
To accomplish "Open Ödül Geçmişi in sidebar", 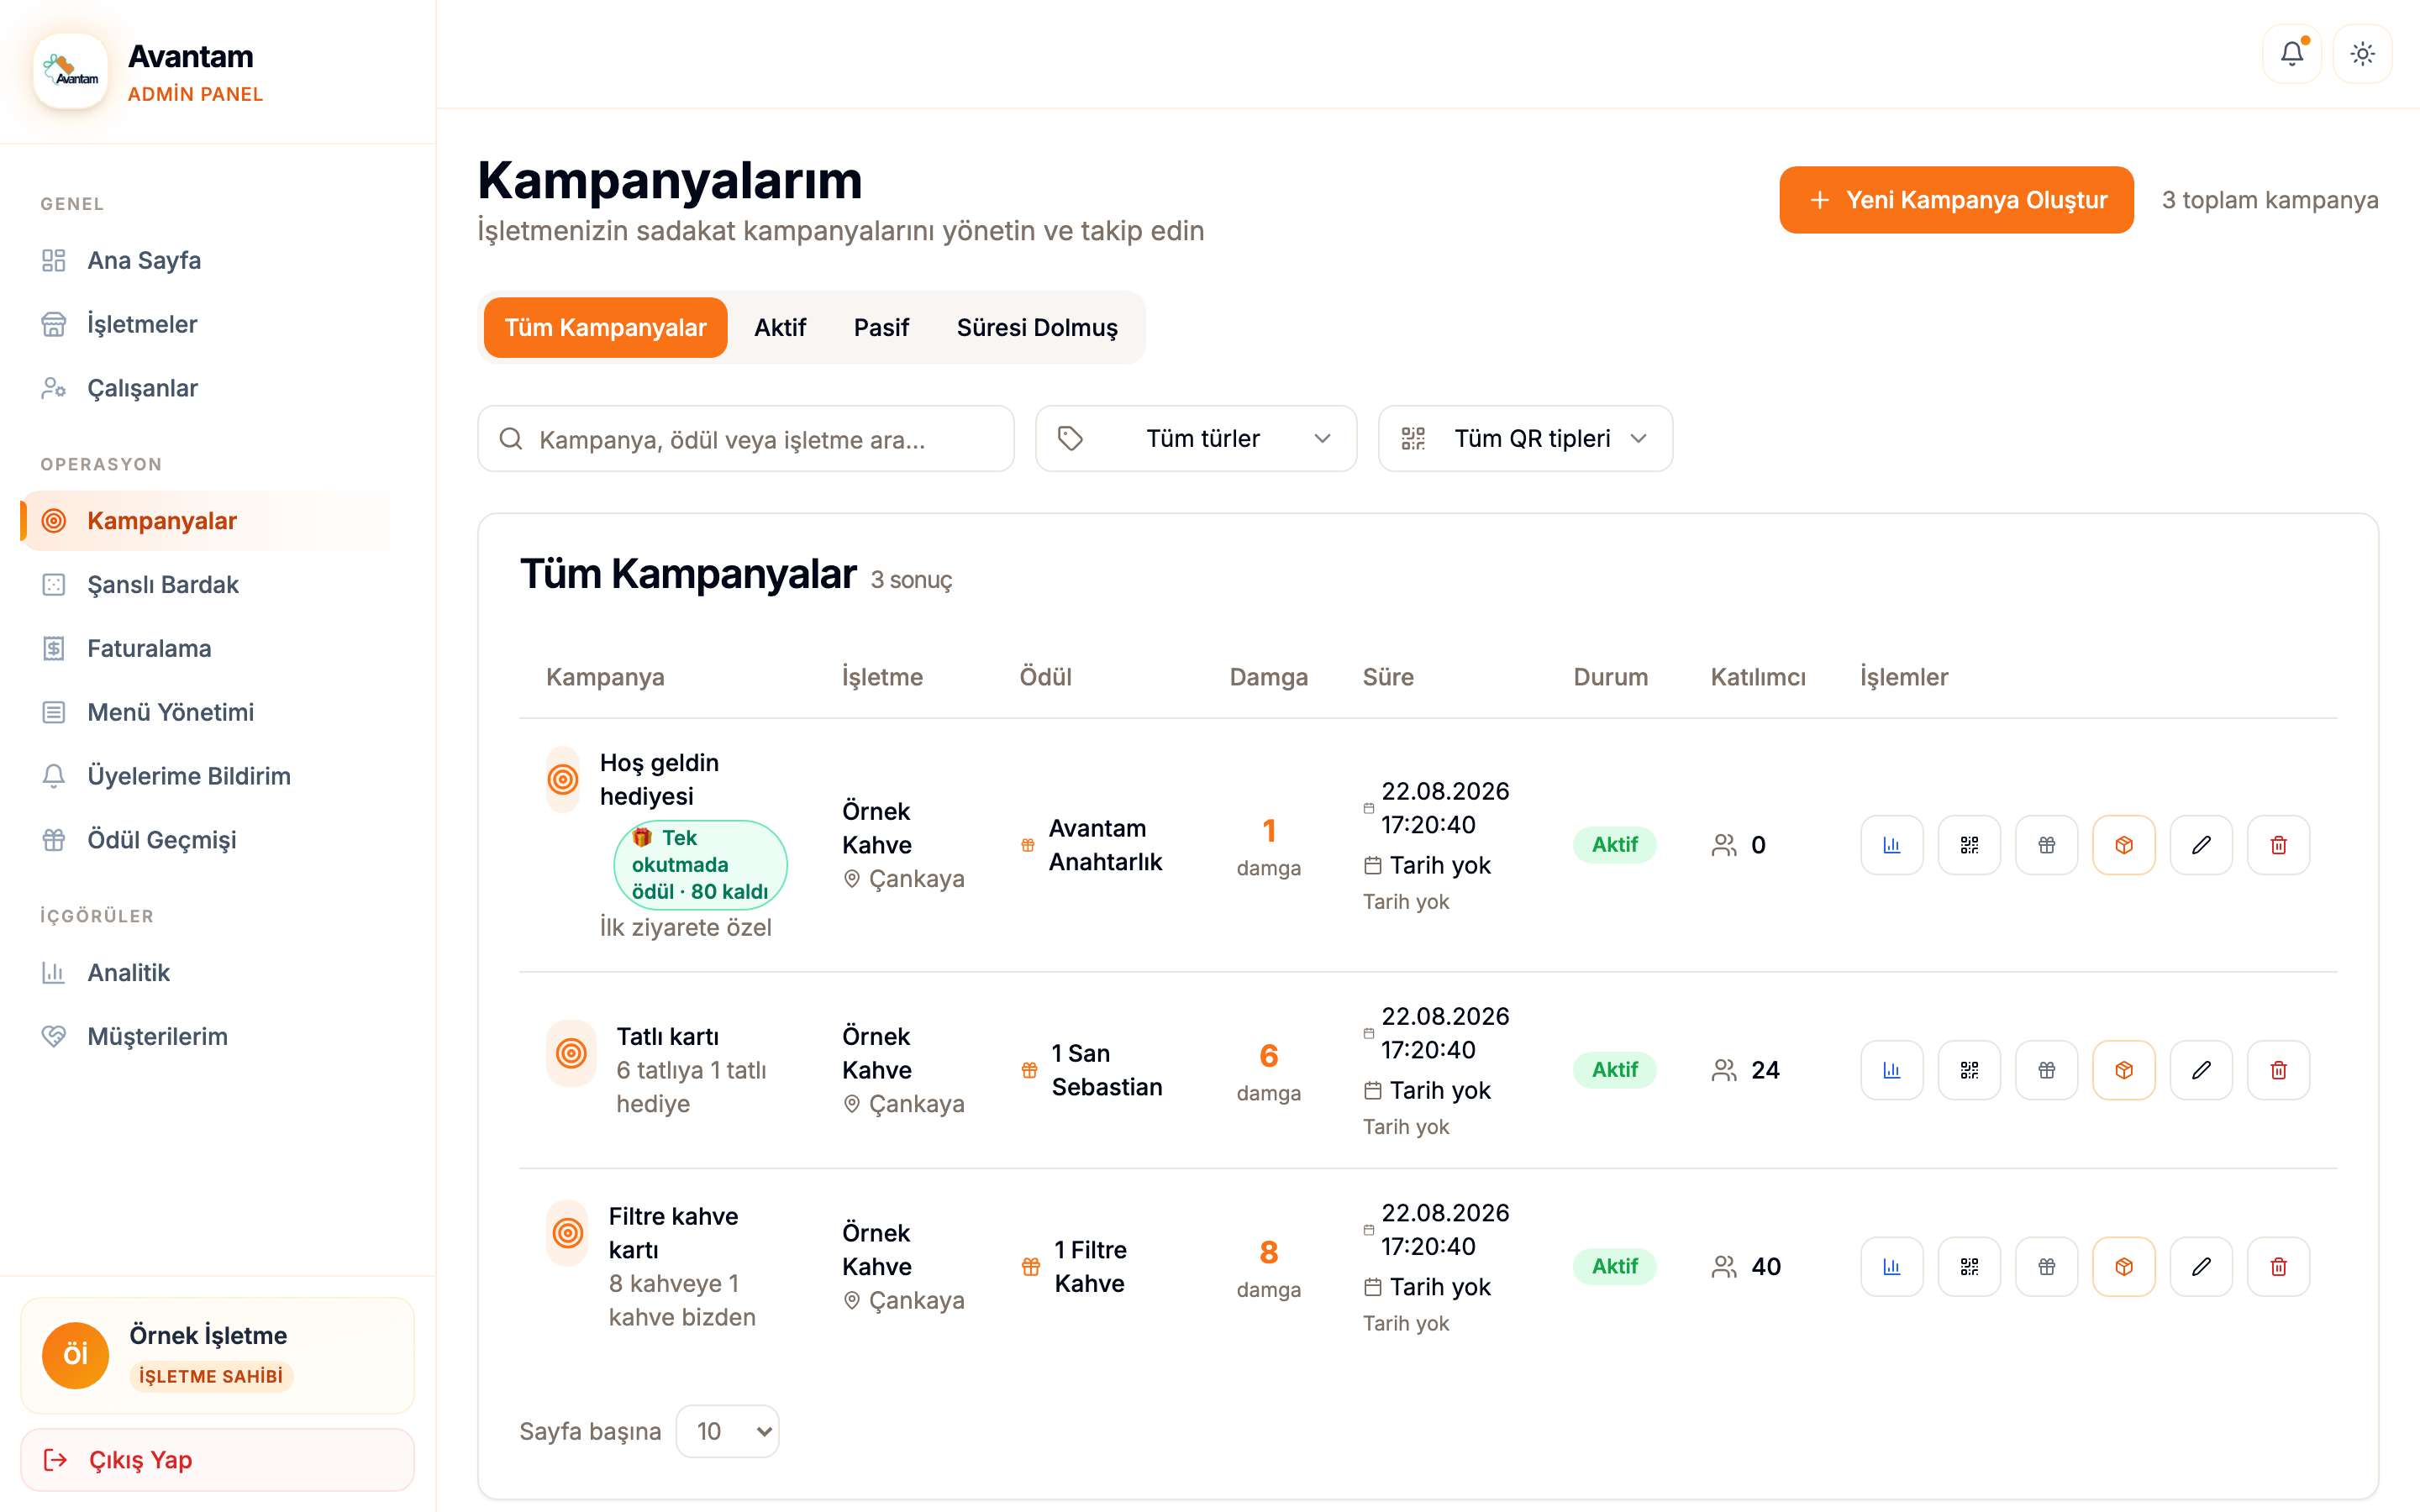I will [206, 840].
